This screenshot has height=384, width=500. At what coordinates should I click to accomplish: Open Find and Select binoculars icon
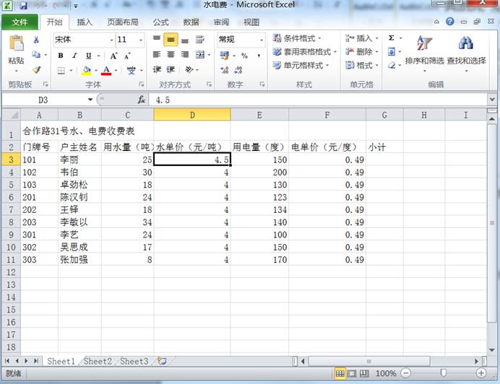[x=466, y=49]
